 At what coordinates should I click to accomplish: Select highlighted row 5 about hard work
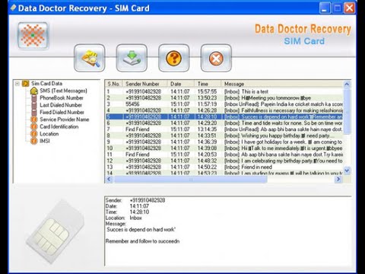(x=224, y=116)
